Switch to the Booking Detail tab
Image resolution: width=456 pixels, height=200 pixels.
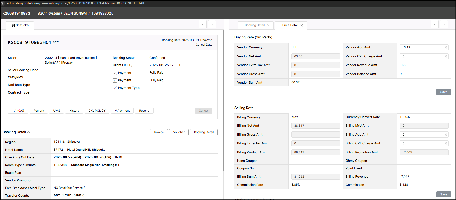click(x=254, y=25)
